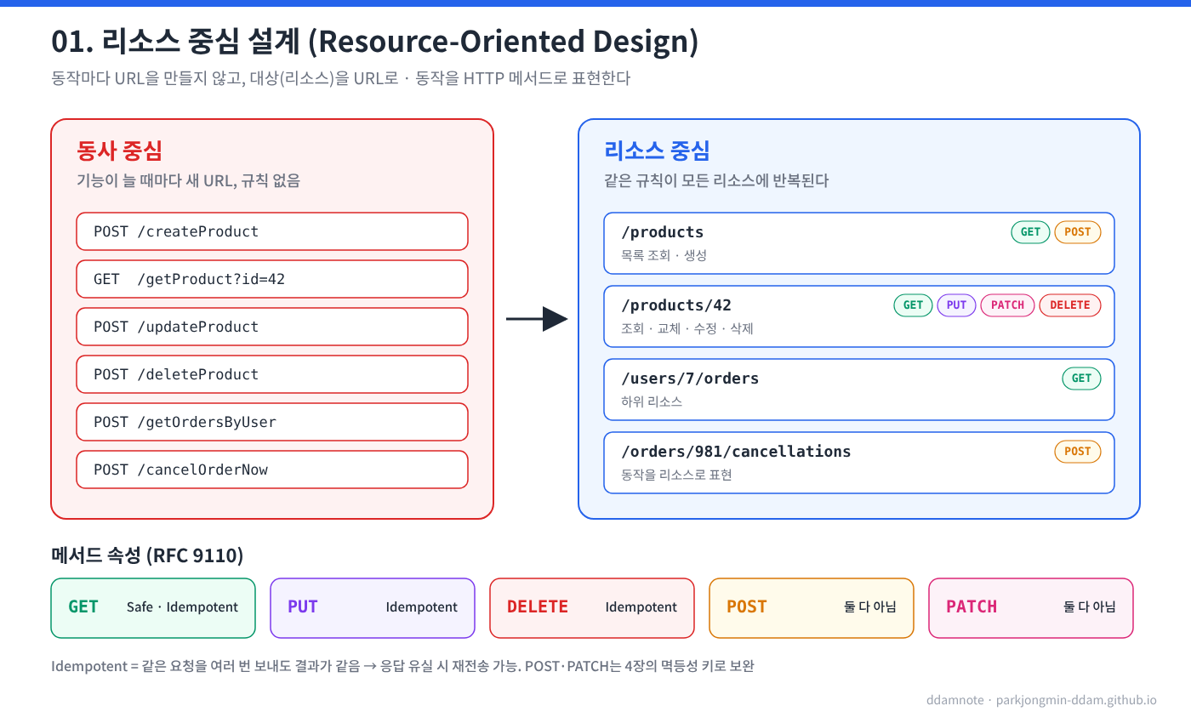Click the 'POST /updateProduct' entry

[272, 327]
